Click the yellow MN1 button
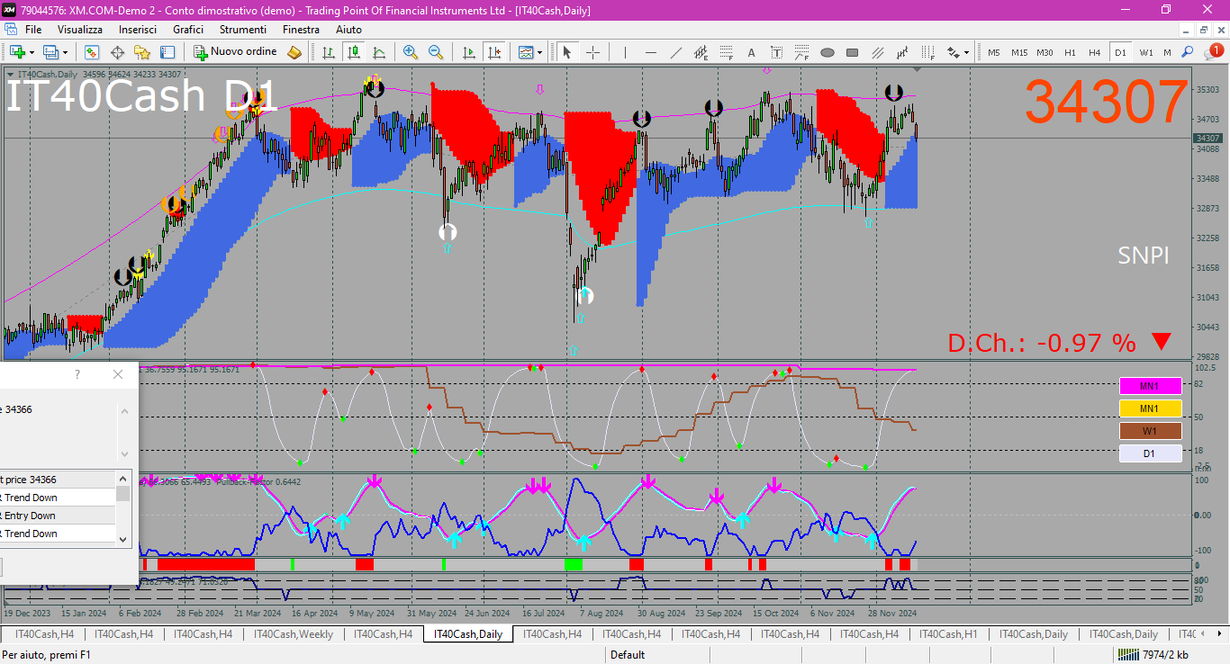1230x664 pixels. point(1149,408)
